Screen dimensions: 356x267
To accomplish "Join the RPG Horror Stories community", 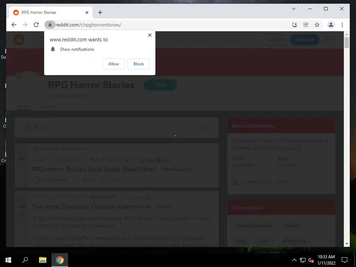I will pyautogui.click(x=160, y=85).
